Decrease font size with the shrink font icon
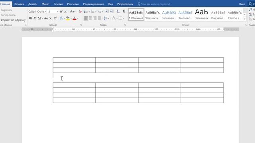This screenshot has height=143, width=255. point(65,12)
